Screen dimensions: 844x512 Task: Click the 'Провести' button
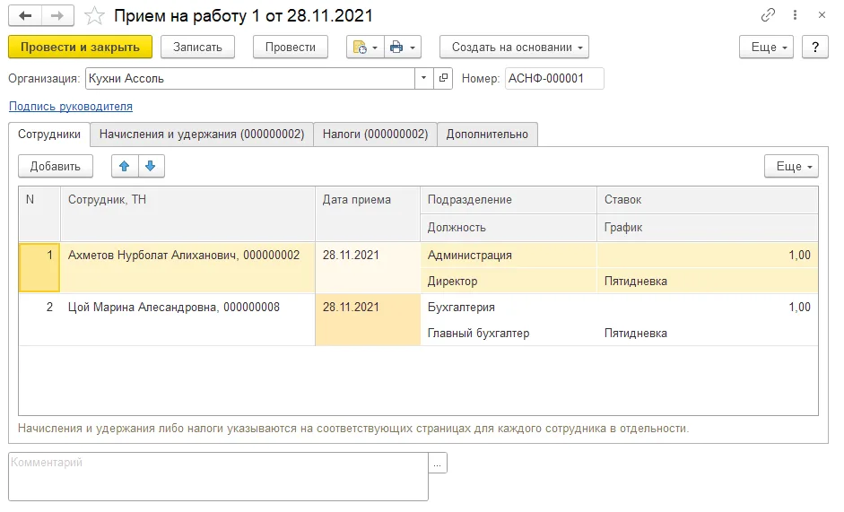pos(291,47)
